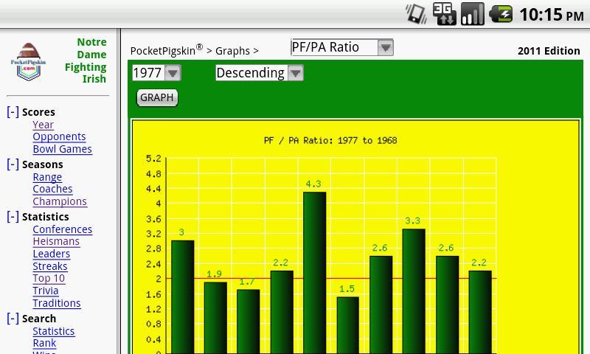Open the Bowl Games link

click(62, 149)
